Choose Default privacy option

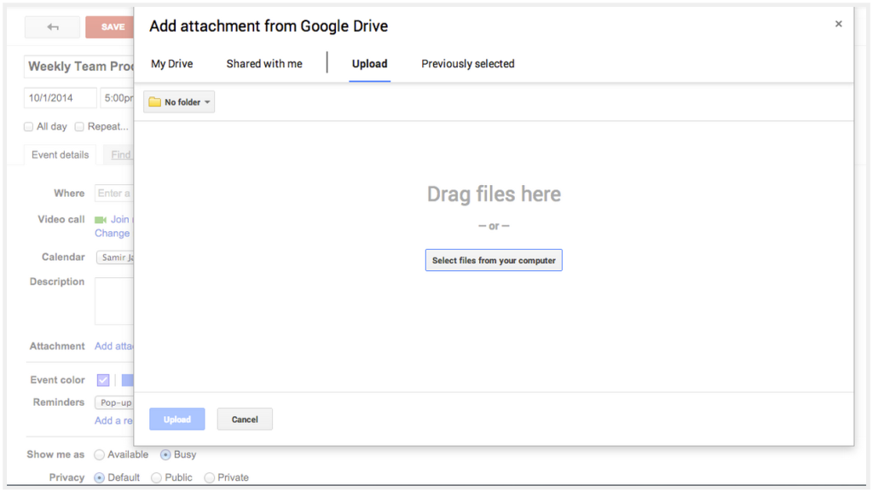[x=99, y=477]
